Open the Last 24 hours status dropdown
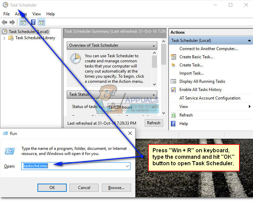This screenshot has width=253, height=201. click(132, 107)
